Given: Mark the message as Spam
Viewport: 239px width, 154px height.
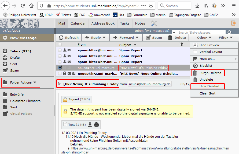Looking at the screenshot, I should [x=154, y=38].
